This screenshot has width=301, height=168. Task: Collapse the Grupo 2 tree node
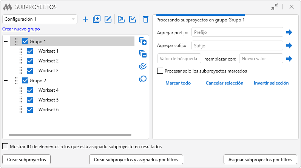point(6,80)
